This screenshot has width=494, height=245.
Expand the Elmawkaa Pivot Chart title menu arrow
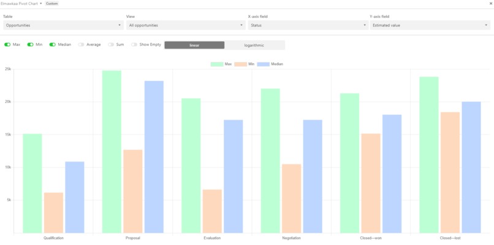pyautogui.click(x=41, y=4)
